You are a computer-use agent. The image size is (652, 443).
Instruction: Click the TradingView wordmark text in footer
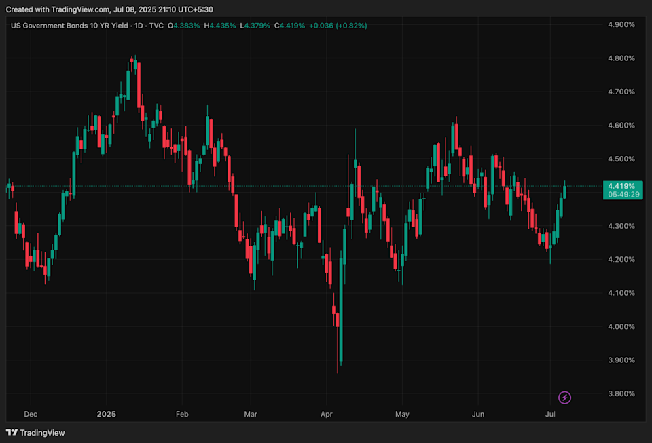click(x=42, y=433)
